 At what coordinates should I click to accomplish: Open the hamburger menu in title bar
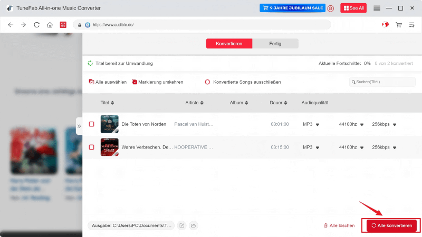point(377,8)
